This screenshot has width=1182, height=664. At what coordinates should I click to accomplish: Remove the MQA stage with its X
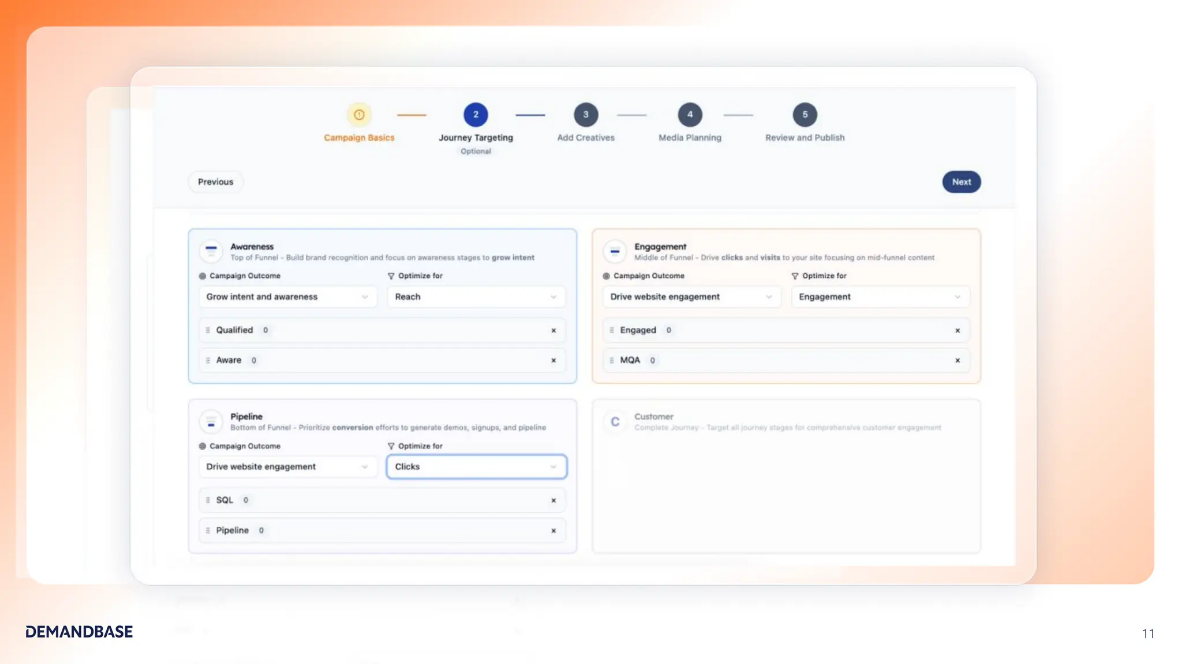pyautogui.click(x=957, y=360)
